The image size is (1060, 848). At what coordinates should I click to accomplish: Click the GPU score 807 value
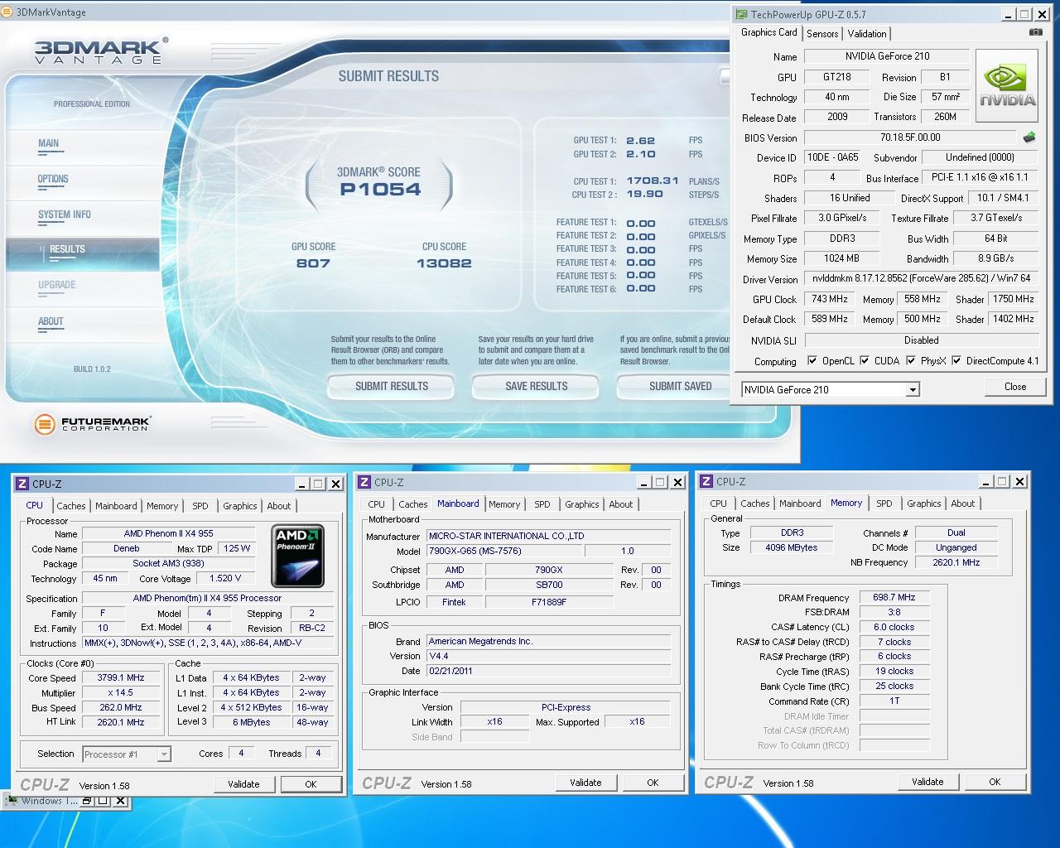313,263
